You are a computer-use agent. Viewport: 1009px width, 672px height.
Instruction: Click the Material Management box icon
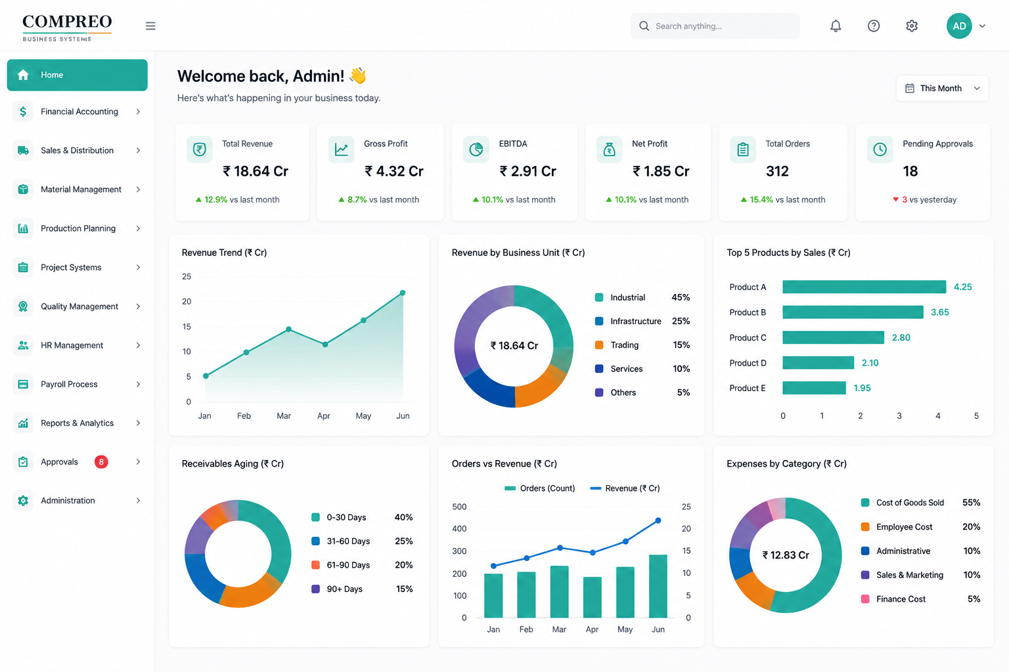23,189
